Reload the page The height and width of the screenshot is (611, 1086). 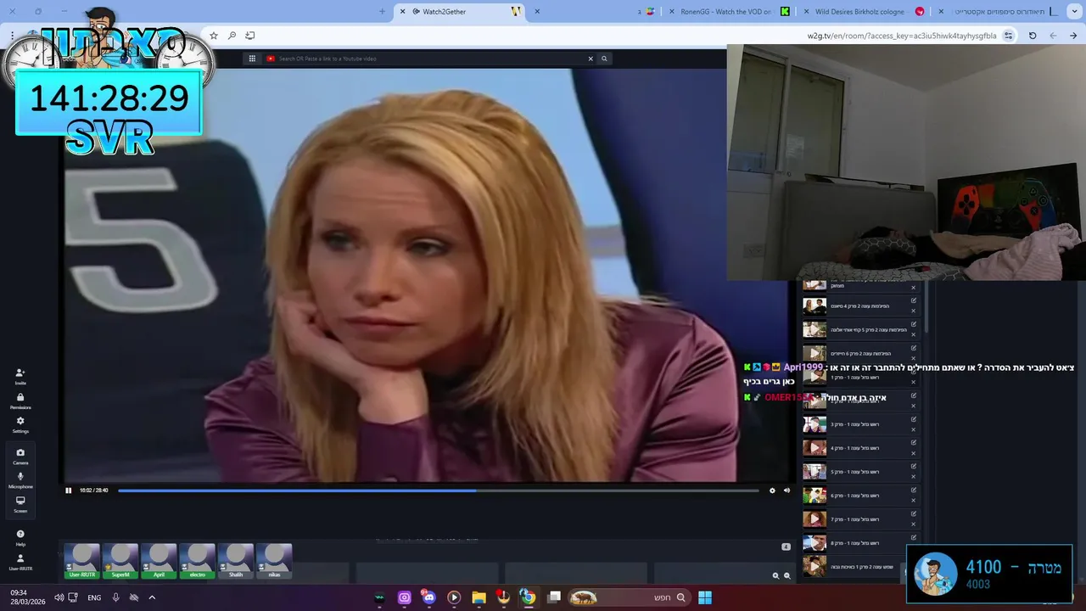1033,36
